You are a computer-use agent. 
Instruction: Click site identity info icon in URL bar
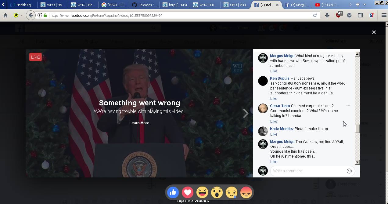coord(40,15)
